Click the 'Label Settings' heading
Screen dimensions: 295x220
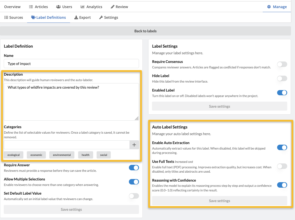165,46
